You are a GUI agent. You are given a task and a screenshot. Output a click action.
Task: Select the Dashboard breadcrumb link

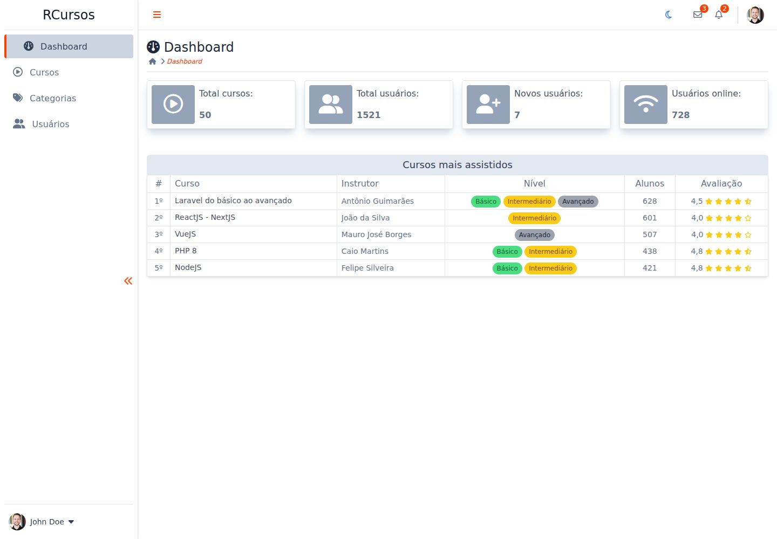[185, 61]
